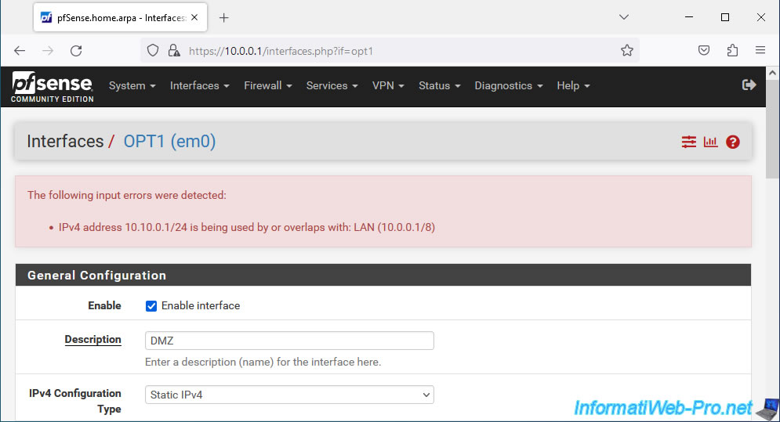Open related settings sliders icon
The height and width of the screenshot is (422, 780).
(688, 142)
